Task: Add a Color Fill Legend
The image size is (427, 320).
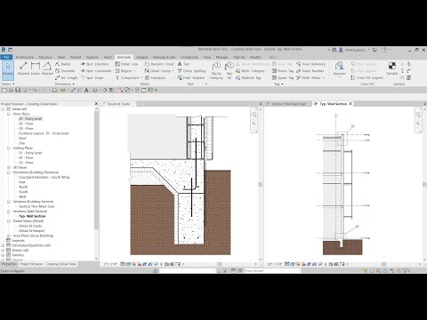Action: [367, 77]
